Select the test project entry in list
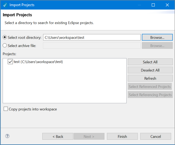 (x=38, y=62)
